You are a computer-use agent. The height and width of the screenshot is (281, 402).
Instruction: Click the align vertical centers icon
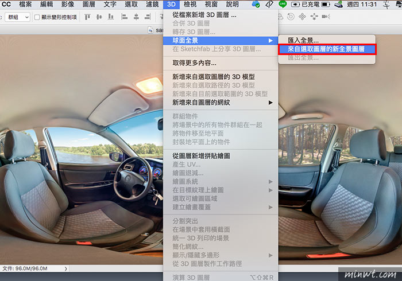pos(99,17)
